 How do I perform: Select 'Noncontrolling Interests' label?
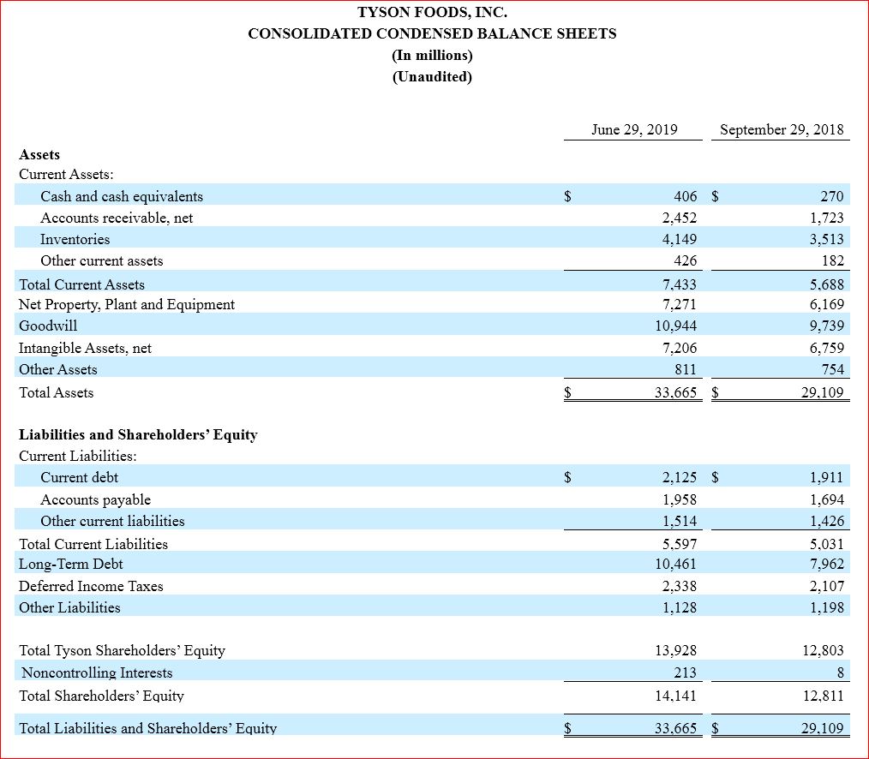(x=97, y=673)
